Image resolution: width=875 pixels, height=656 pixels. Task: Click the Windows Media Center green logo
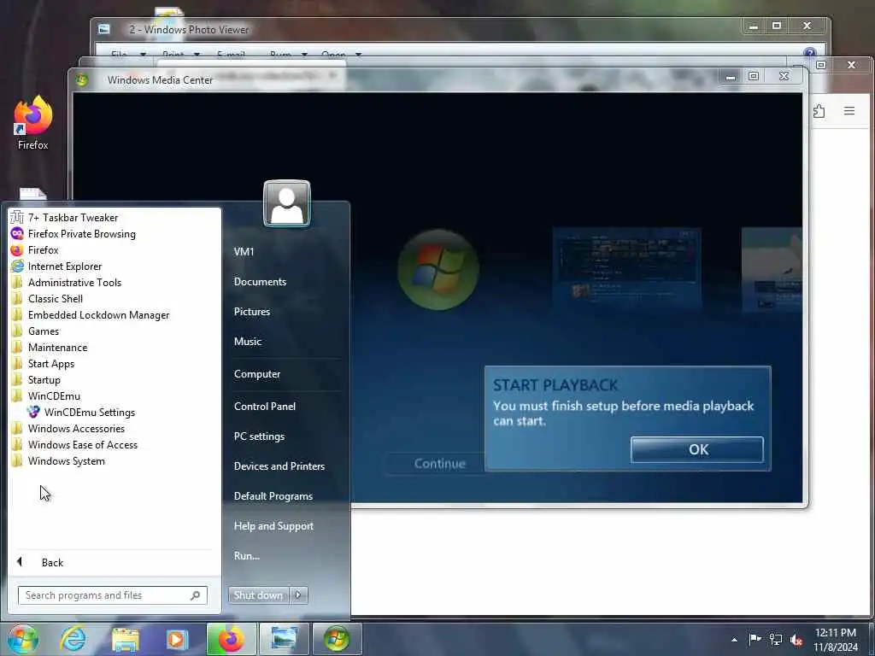coord(438,269)
